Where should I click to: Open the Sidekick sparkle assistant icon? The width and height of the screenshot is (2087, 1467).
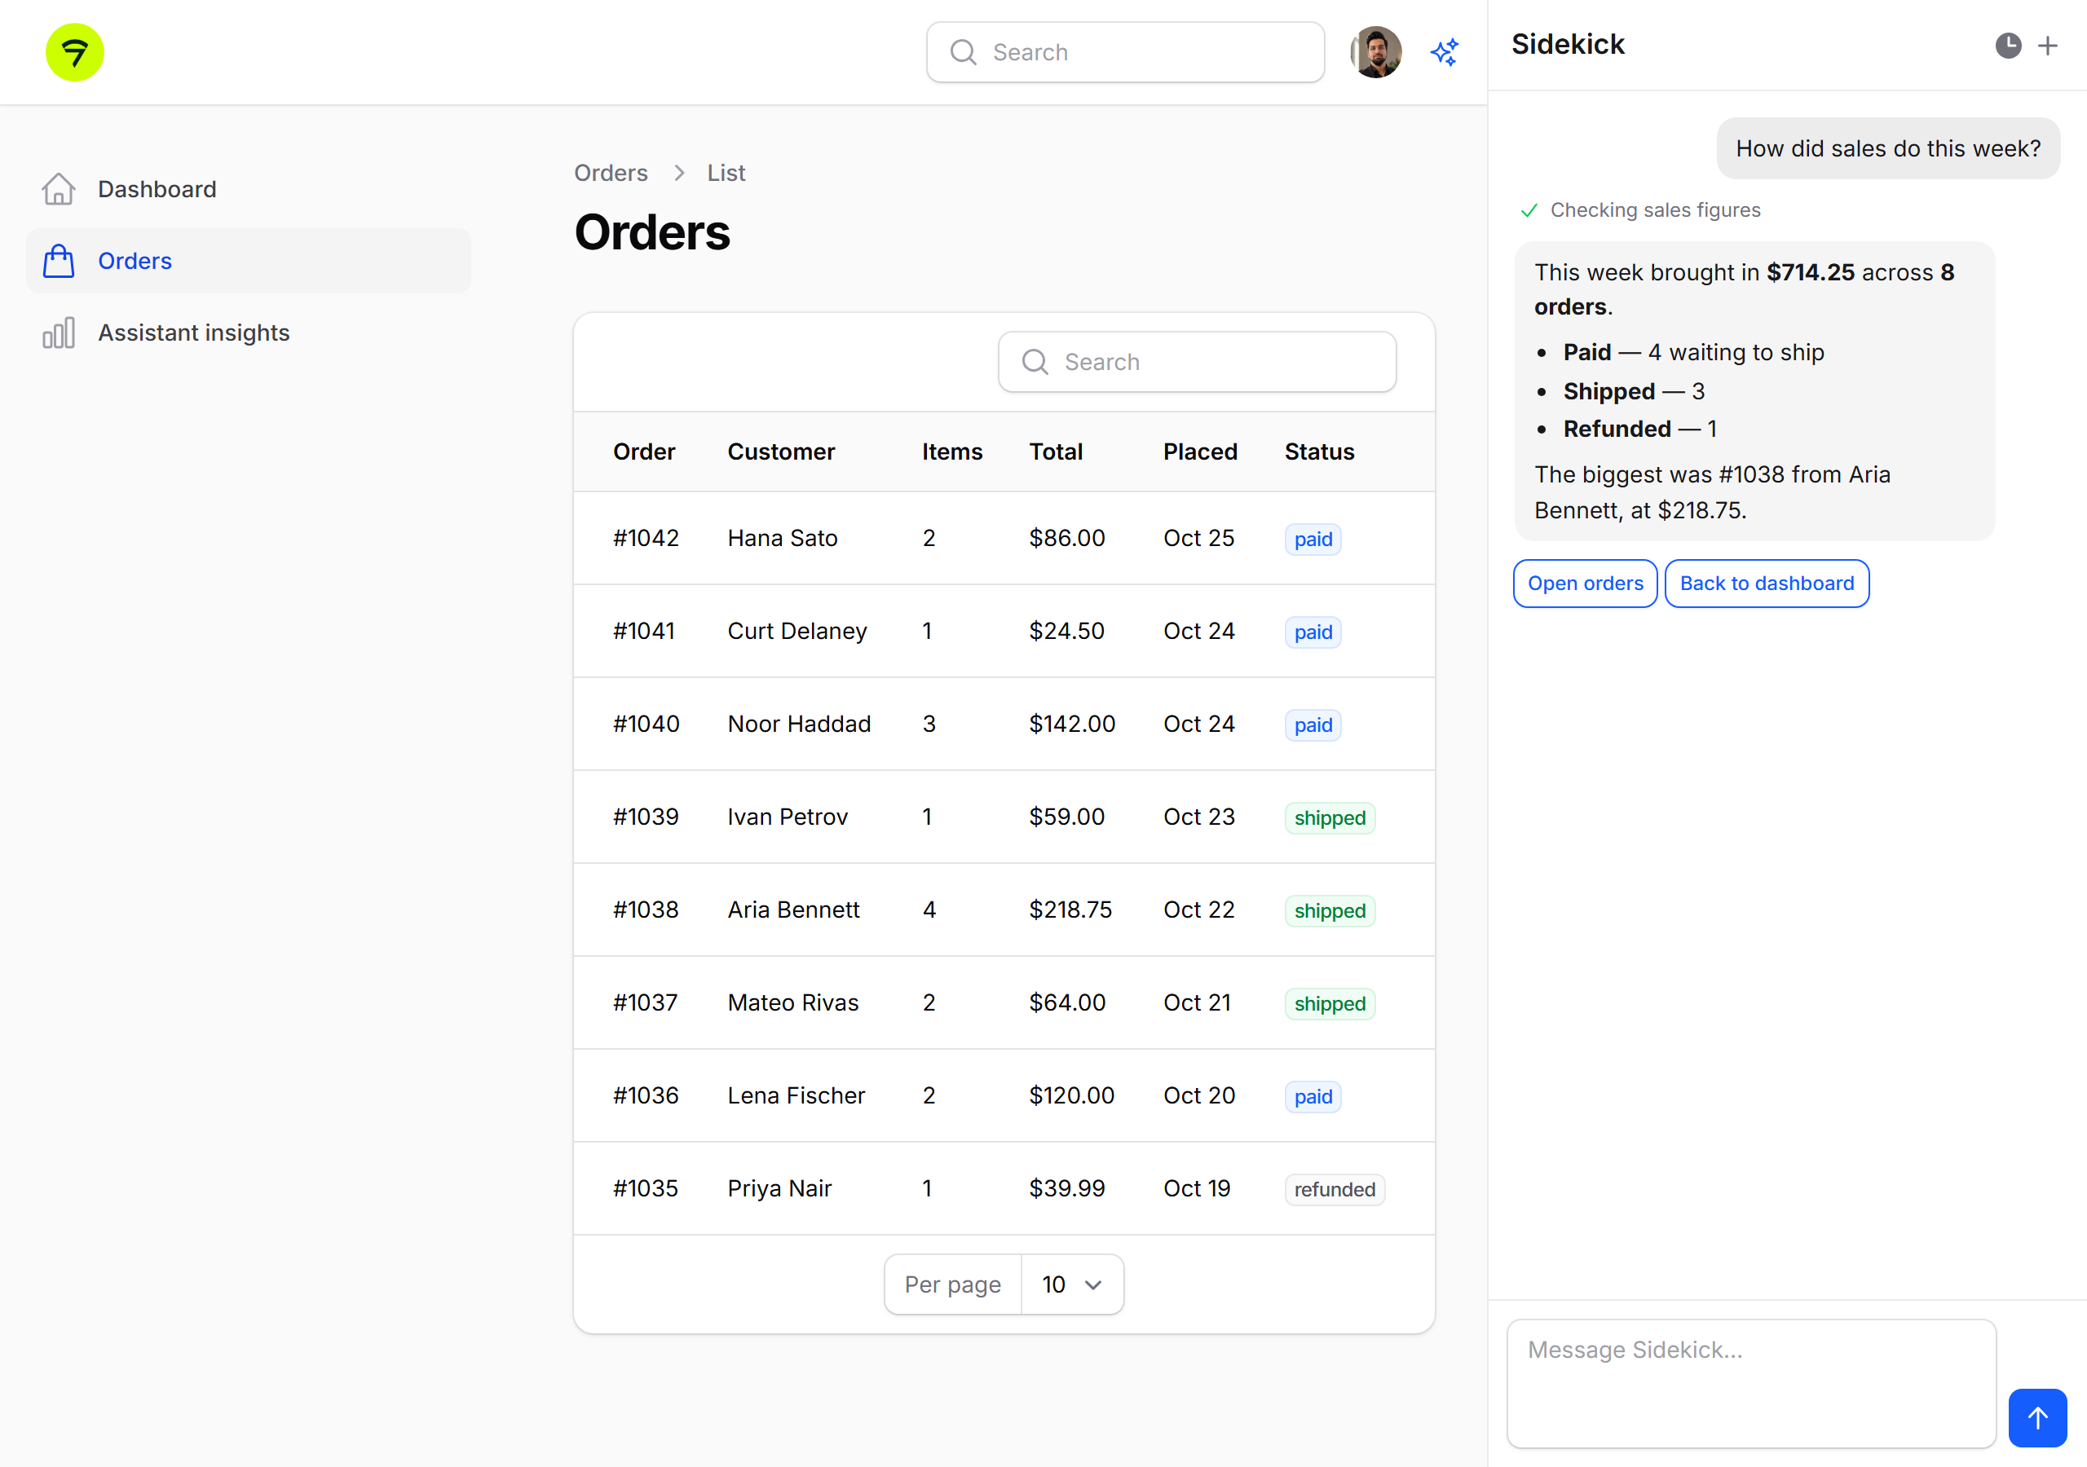pos(1445,53)
